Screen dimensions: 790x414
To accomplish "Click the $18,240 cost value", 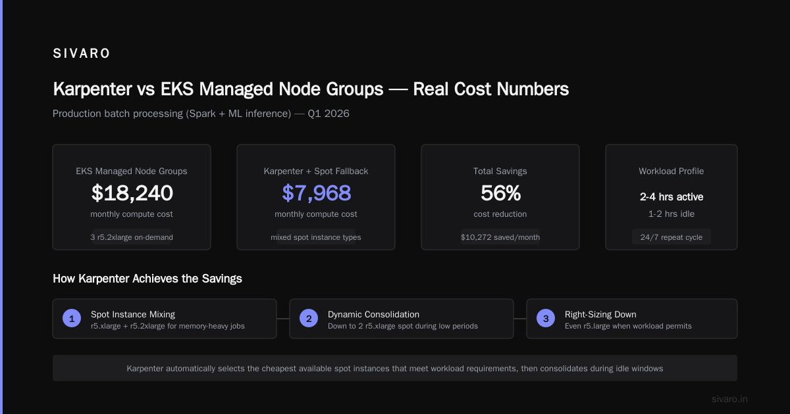I will [132, 193].
